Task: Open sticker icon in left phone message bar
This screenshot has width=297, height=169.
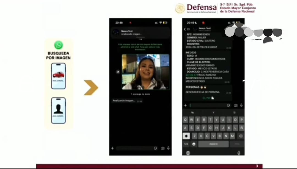Action: 156,148
